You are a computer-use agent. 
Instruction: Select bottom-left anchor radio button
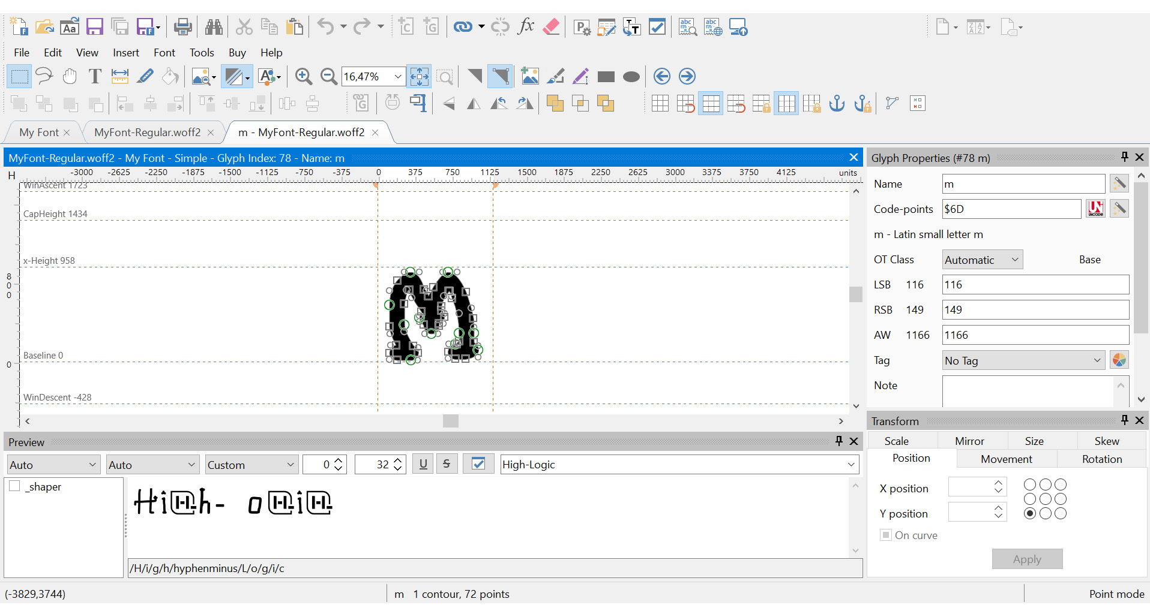pos(1030,513)
